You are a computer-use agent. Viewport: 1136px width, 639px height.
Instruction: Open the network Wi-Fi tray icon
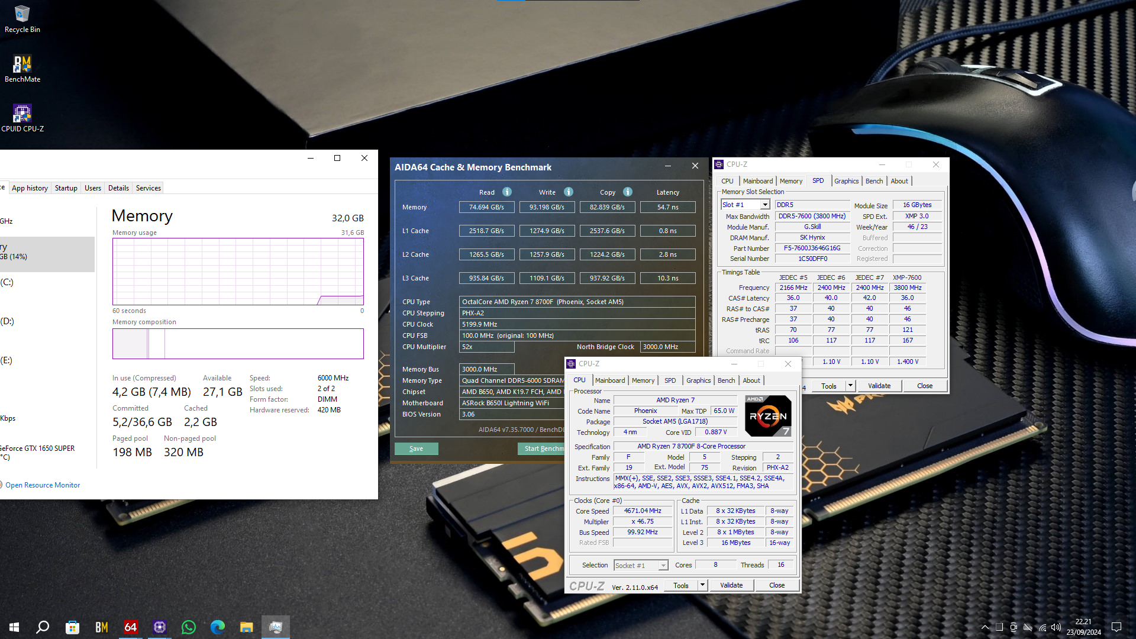pyautogui.click(x=1042, y=627)
